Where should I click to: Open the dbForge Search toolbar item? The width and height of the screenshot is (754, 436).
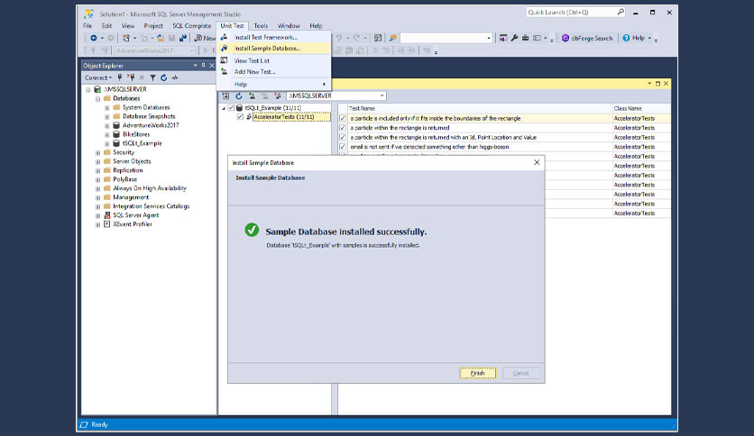pos(587,38)
